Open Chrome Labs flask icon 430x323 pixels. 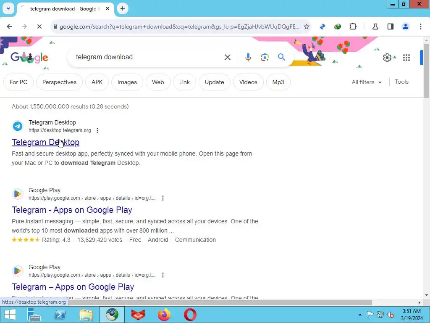pos(375,26)
